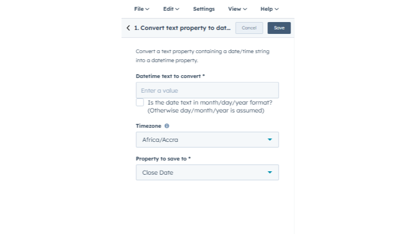Focus the Datetime text 'Enter a value' field
Image resolution: width=416 pixels, height=234 pixels.
[x=207, y=90]
